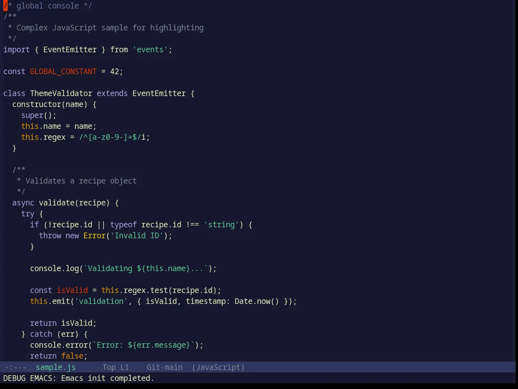Click the number 42
Viewport: 518px width, 389px height.
click(115, 71)
